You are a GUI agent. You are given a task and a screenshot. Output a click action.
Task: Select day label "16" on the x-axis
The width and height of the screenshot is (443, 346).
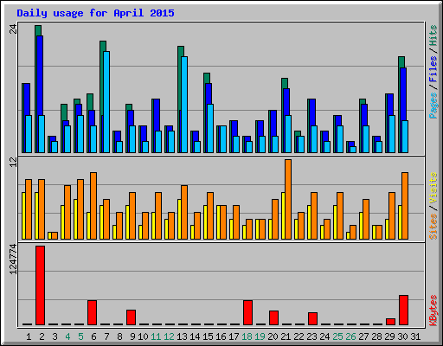tap(221, 336)
